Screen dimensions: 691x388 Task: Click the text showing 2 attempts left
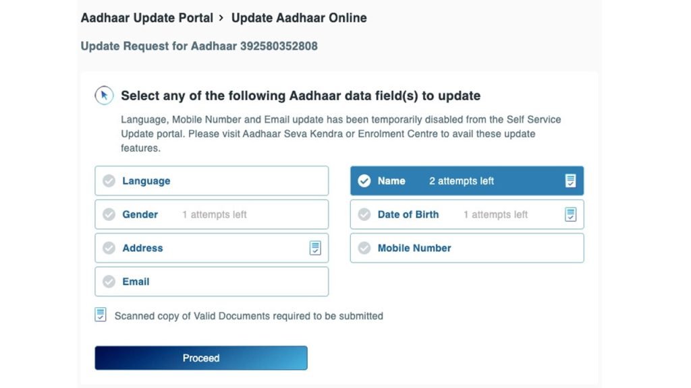pos(461,181)
